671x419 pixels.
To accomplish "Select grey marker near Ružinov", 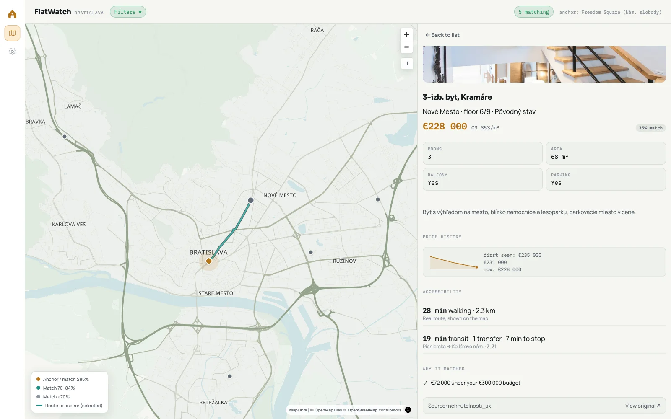I will tap(311, 252).
